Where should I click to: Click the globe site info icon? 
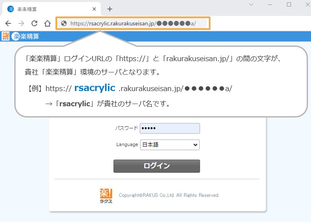point(64,23)
